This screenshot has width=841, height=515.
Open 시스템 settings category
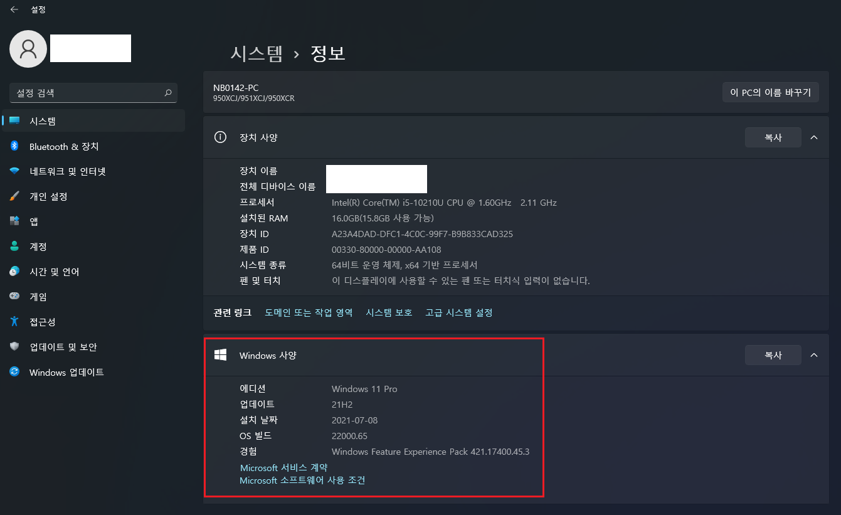(93, 121)
